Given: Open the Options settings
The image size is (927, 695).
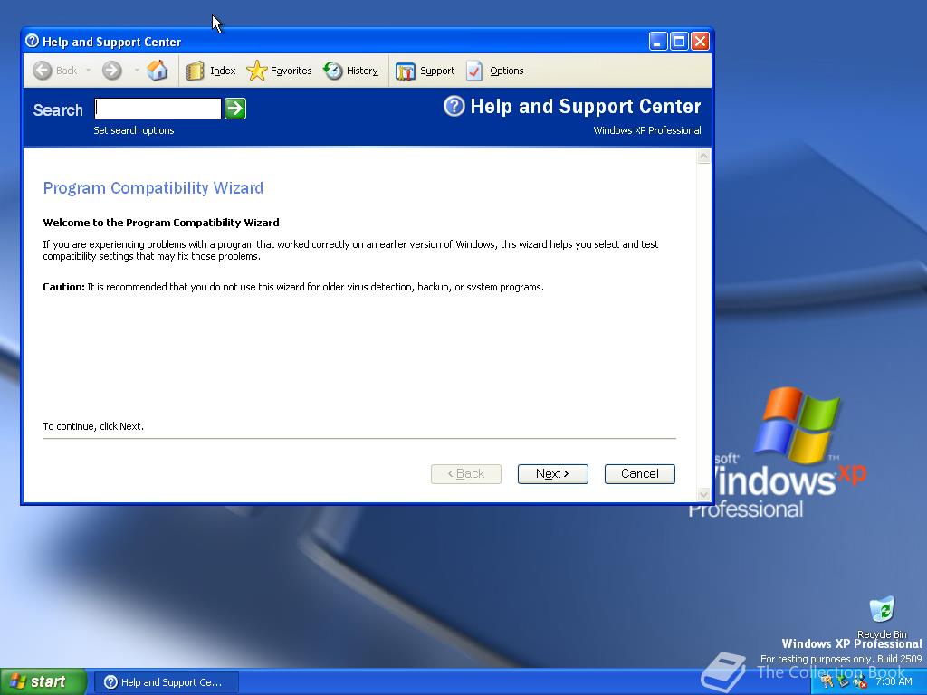Looking at the screenshot, I should [x=494, y=71].
